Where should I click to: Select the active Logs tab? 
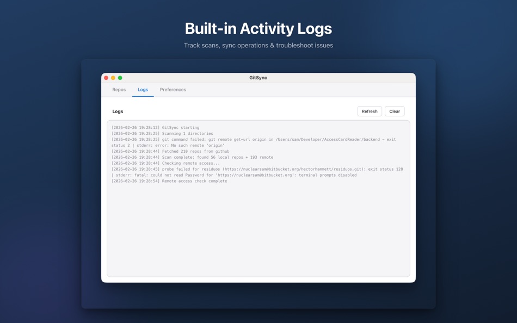tap(143, 89)
